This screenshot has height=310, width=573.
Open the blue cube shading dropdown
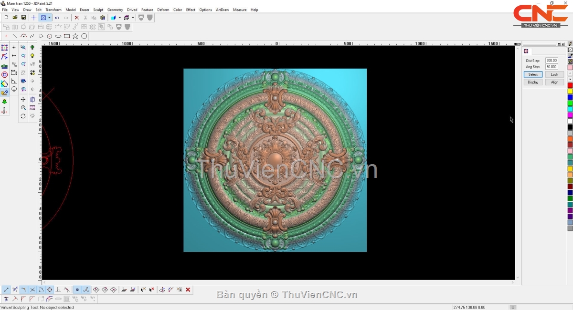click(119, 18)
